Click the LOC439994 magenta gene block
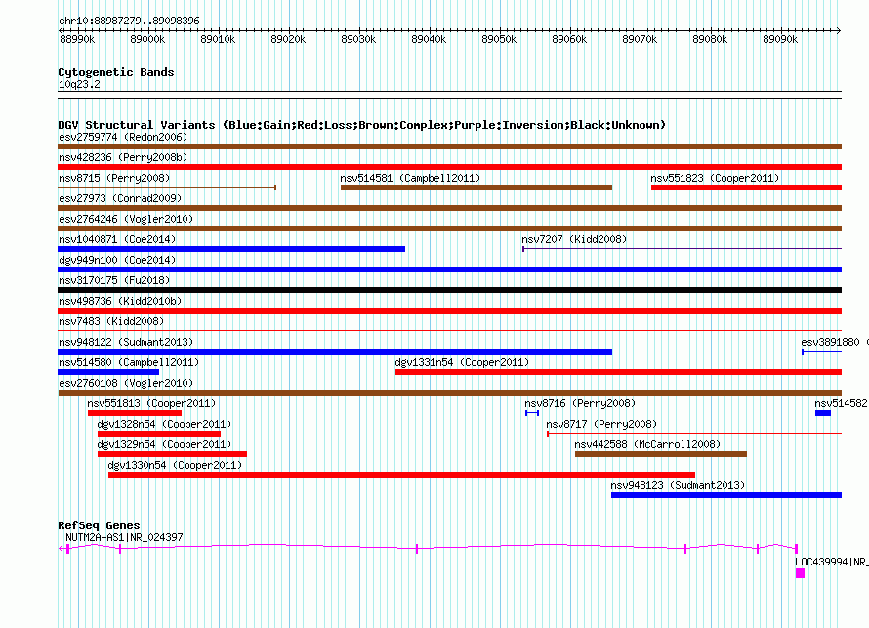869x628 pixels. pos(800,573)
